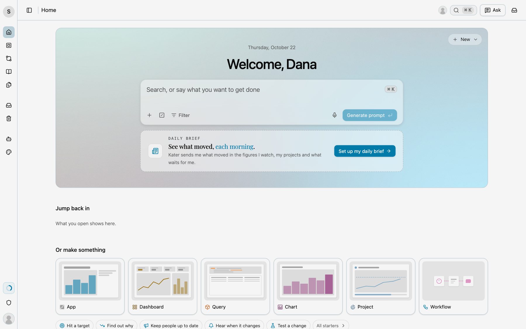
Task: Open the workflow nodes icon in sidebar
Action: (9, 58)
